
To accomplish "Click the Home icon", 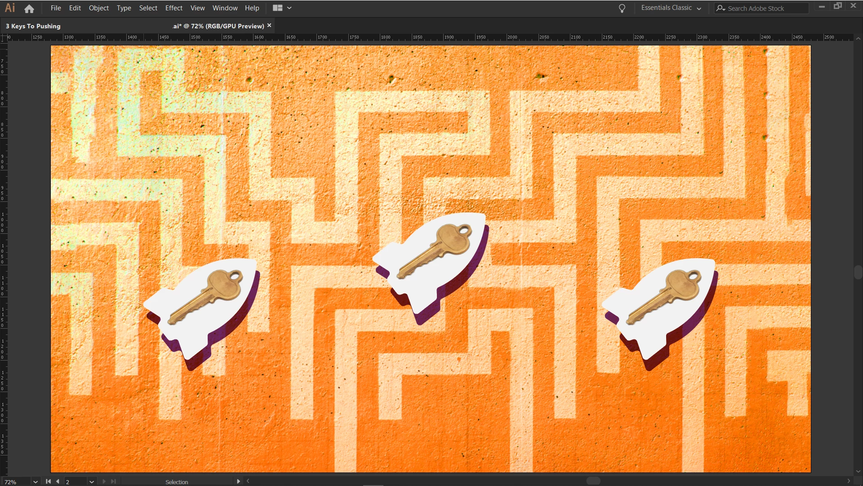I will [29, 9].
